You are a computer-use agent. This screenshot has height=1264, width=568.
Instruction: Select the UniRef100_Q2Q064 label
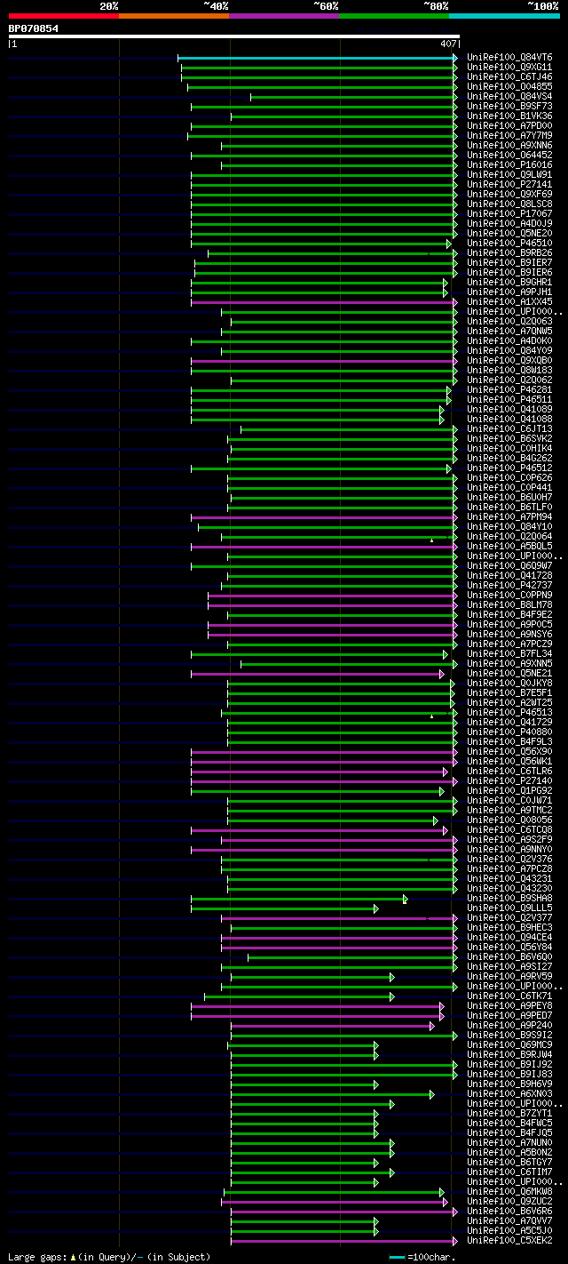tap(509, 537)
